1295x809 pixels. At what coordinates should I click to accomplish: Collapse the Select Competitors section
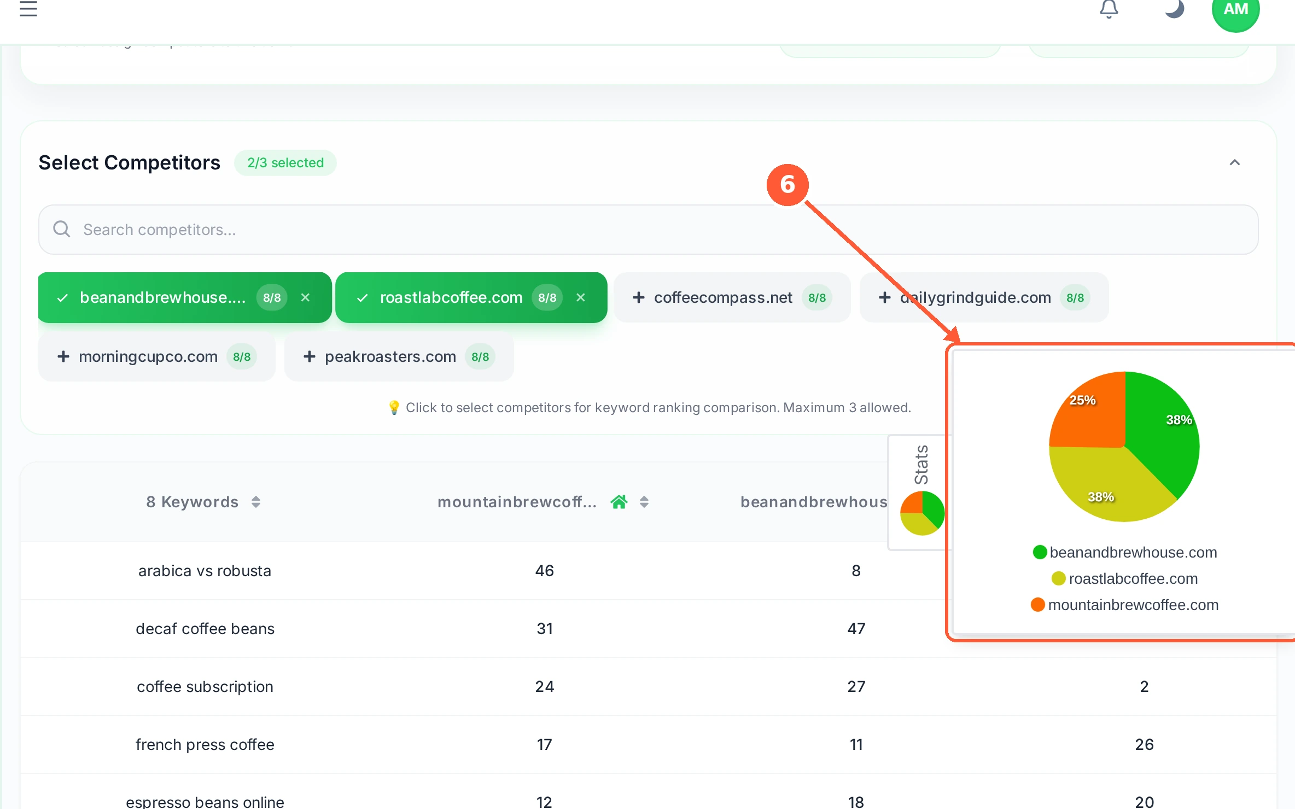point(1234,162)
